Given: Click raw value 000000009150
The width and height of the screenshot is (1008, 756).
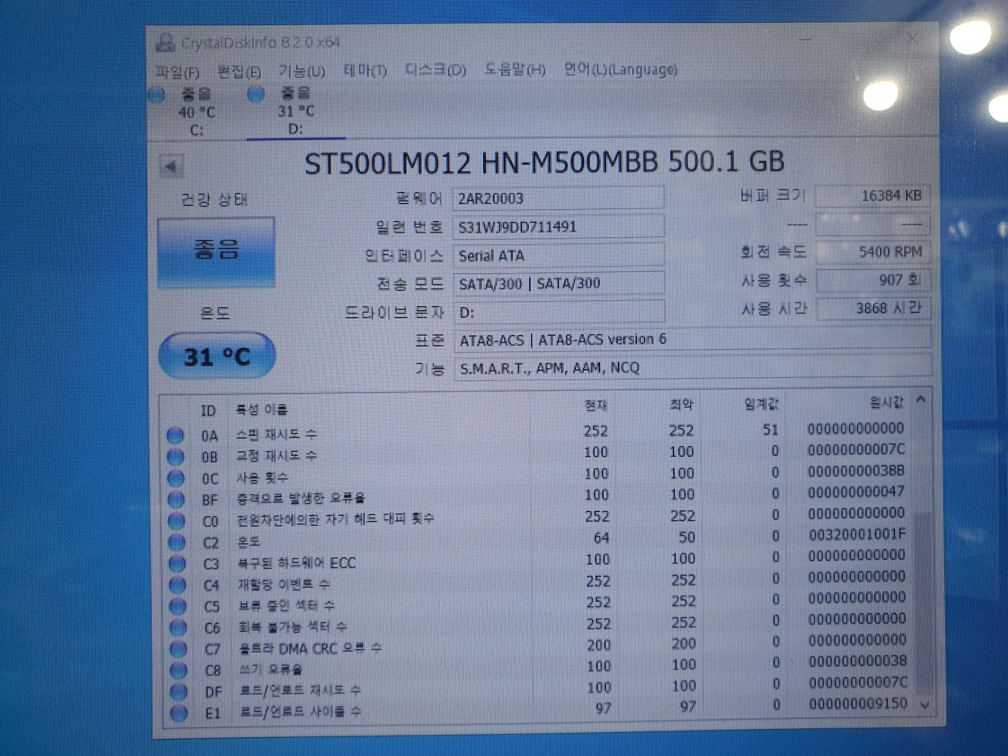Looking at the screenshot, I should click(858, 703).
